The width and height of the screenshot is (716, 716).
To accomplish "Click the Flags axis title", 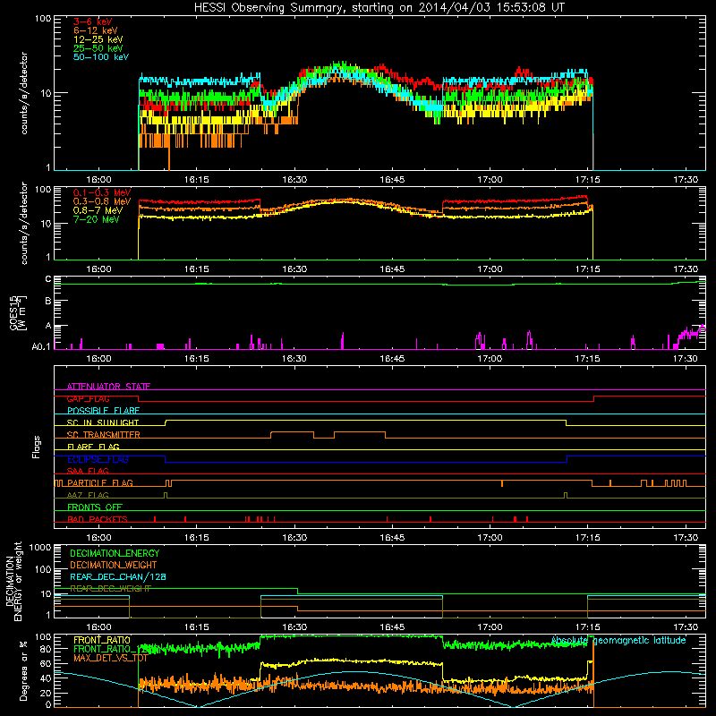I will pos(37,447).
